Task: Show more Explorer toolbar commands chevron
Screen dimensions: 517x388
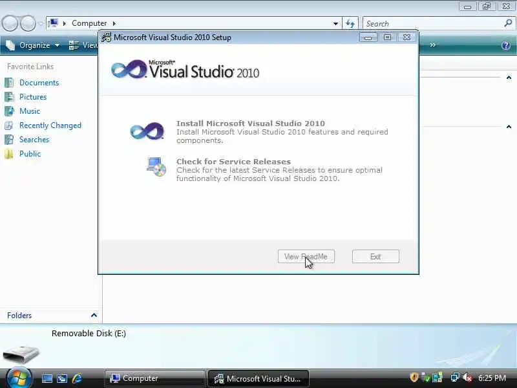Action: point(432,45)
